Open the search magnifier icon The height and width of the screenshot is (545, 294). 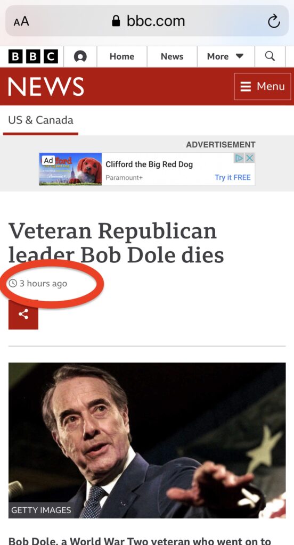point(270,56)
